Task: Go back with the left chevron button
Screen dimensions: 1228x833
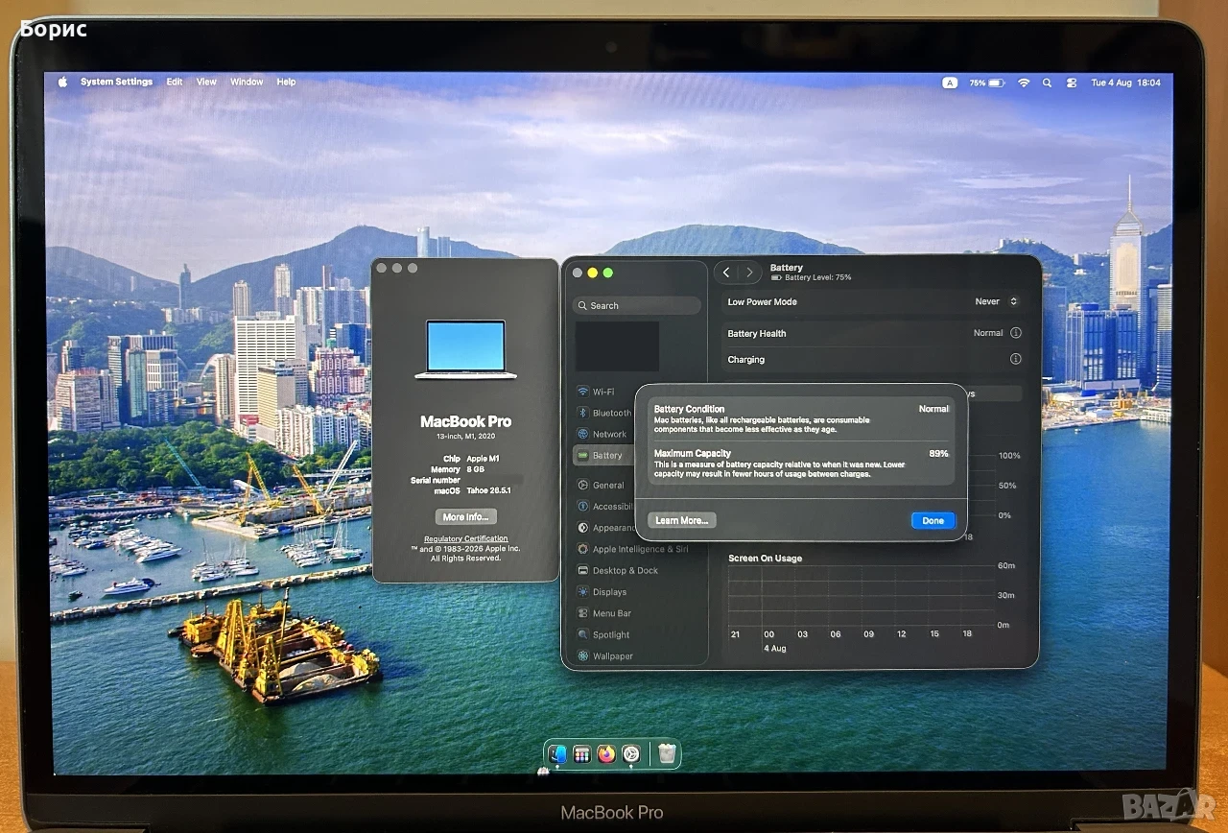Action: [726, 273]
